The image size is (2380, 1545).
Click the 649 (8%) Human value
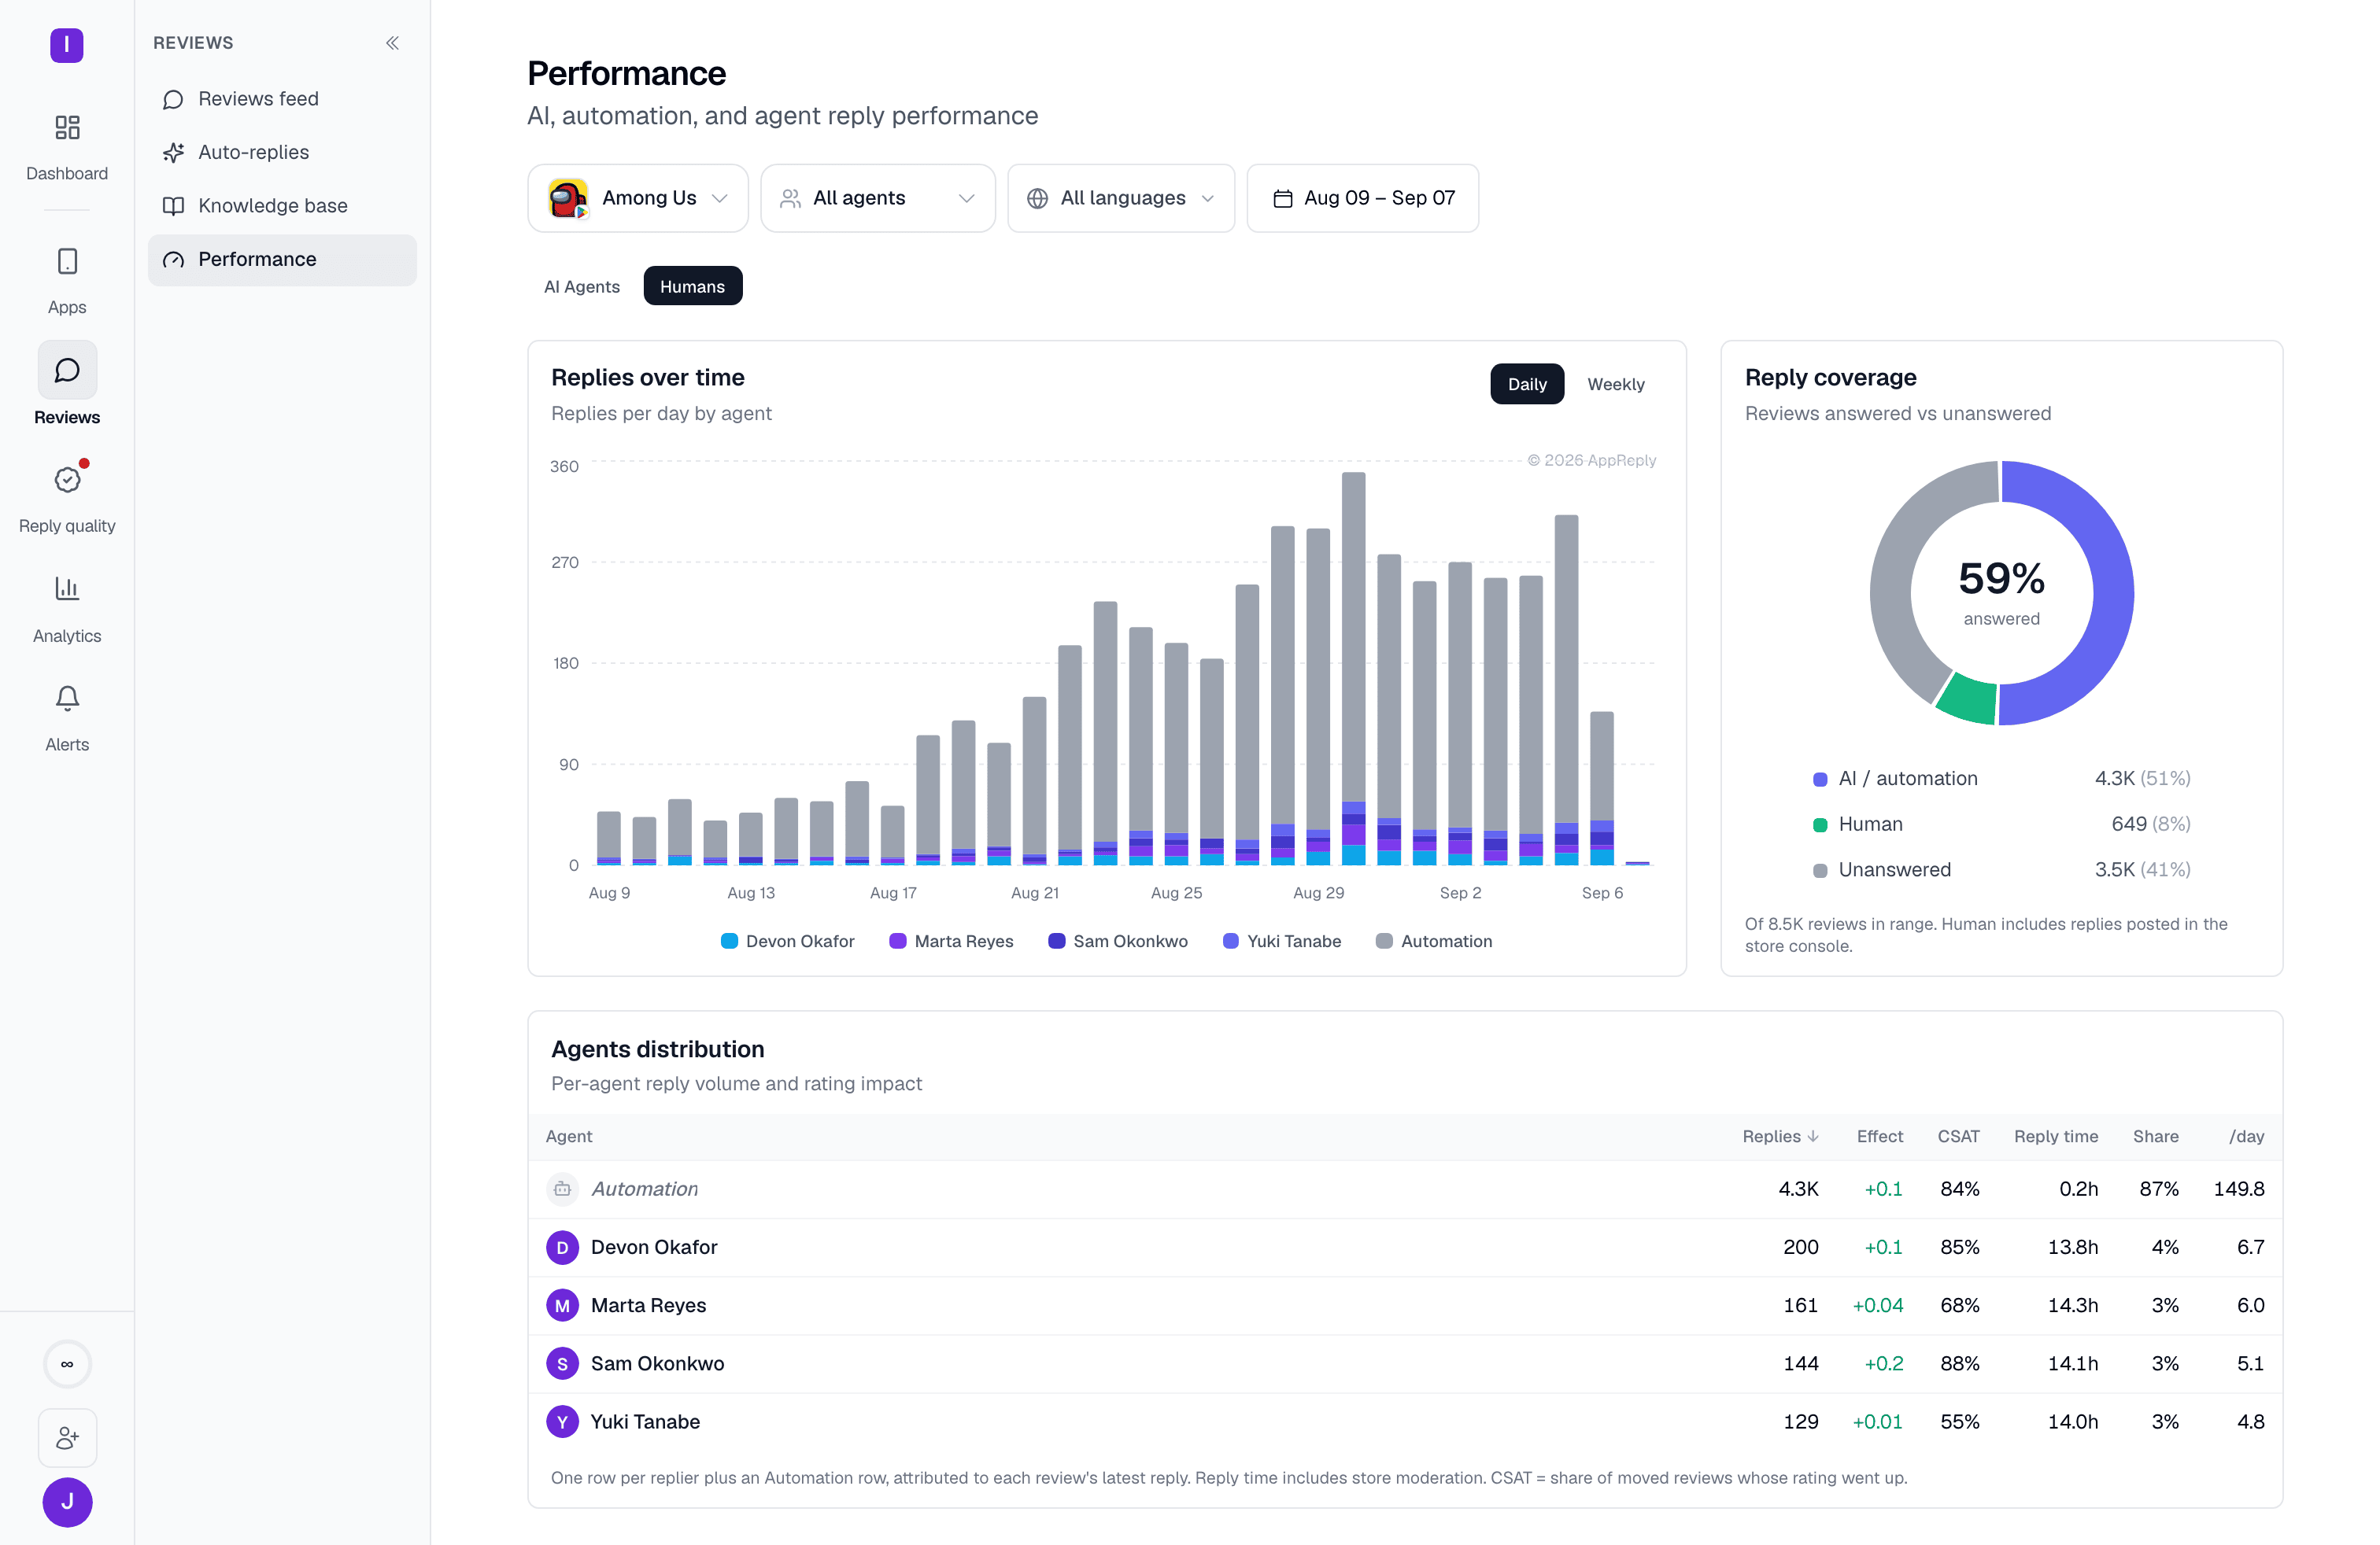click(2150, 824)
